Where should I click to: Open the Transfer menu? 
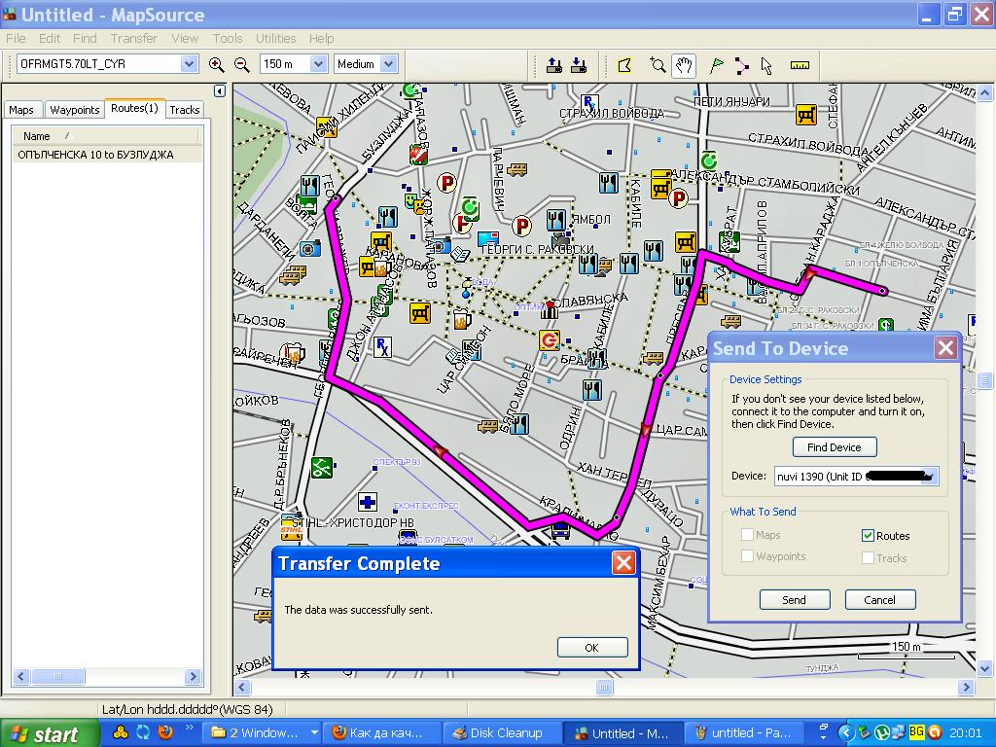pyautogui.click(x=133, y=38)
